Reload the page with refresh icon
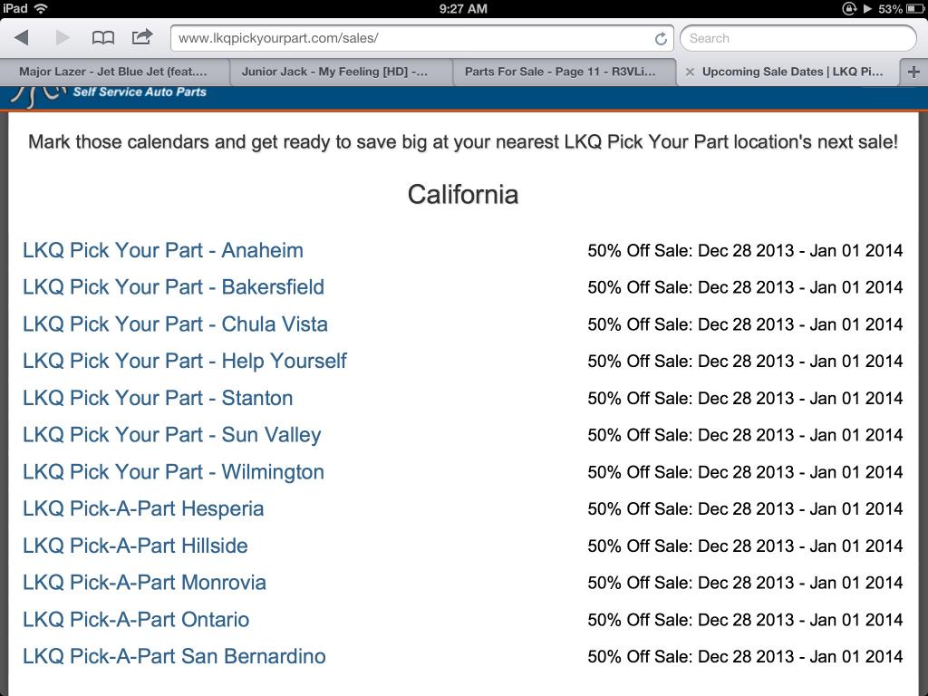This screenshot has width=928, height=696. [x=661, y=38]
